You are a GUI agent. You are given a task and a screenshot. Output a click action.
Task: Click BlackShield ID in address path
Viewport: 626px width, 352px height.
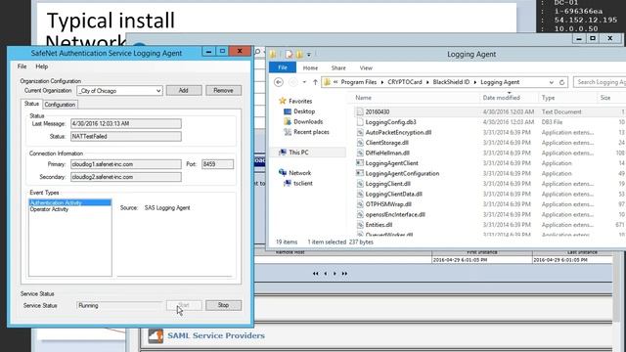coord(451,82)
